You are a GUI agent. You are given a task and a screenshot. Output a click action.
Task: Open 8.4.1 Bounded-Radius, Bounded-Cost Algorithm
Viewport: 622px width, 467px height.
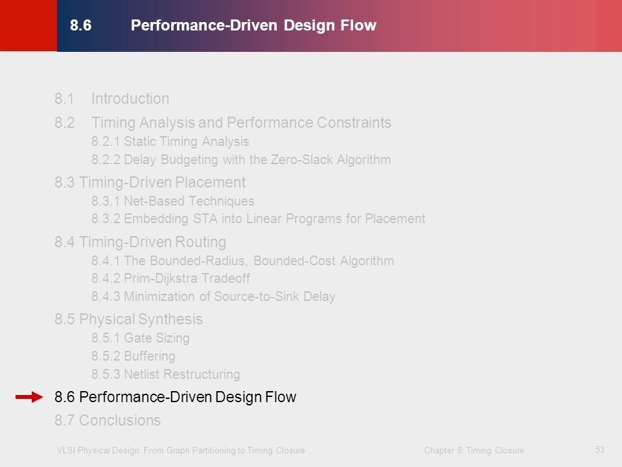point(243,261)
